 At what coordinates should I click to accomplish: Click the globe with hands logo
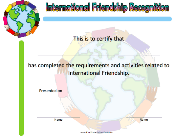pos(21,19)
